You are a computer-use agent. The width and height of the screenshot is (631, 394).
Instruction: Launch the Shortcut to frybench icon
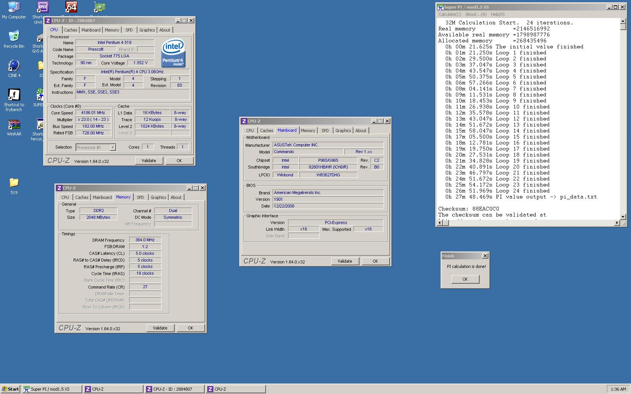(x=14, y=100)
